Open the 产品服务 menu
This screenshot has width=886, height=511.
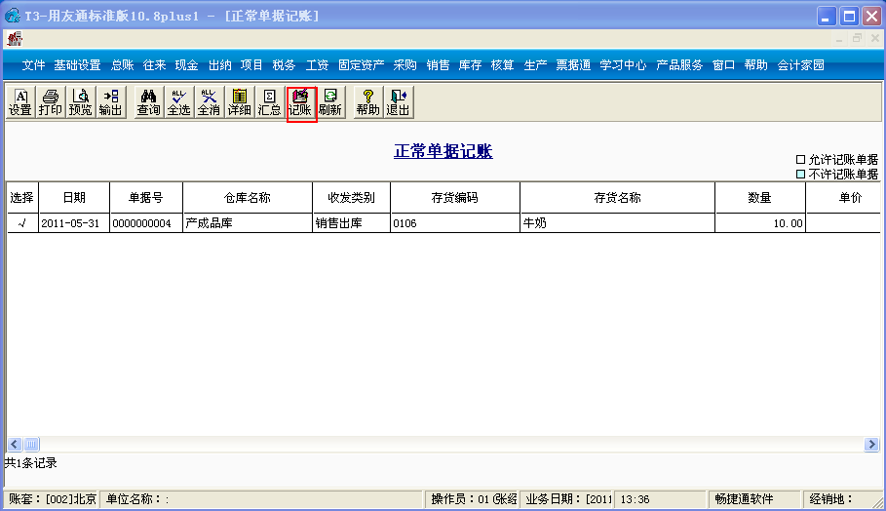pyautogui.click(x=679, y=65)
